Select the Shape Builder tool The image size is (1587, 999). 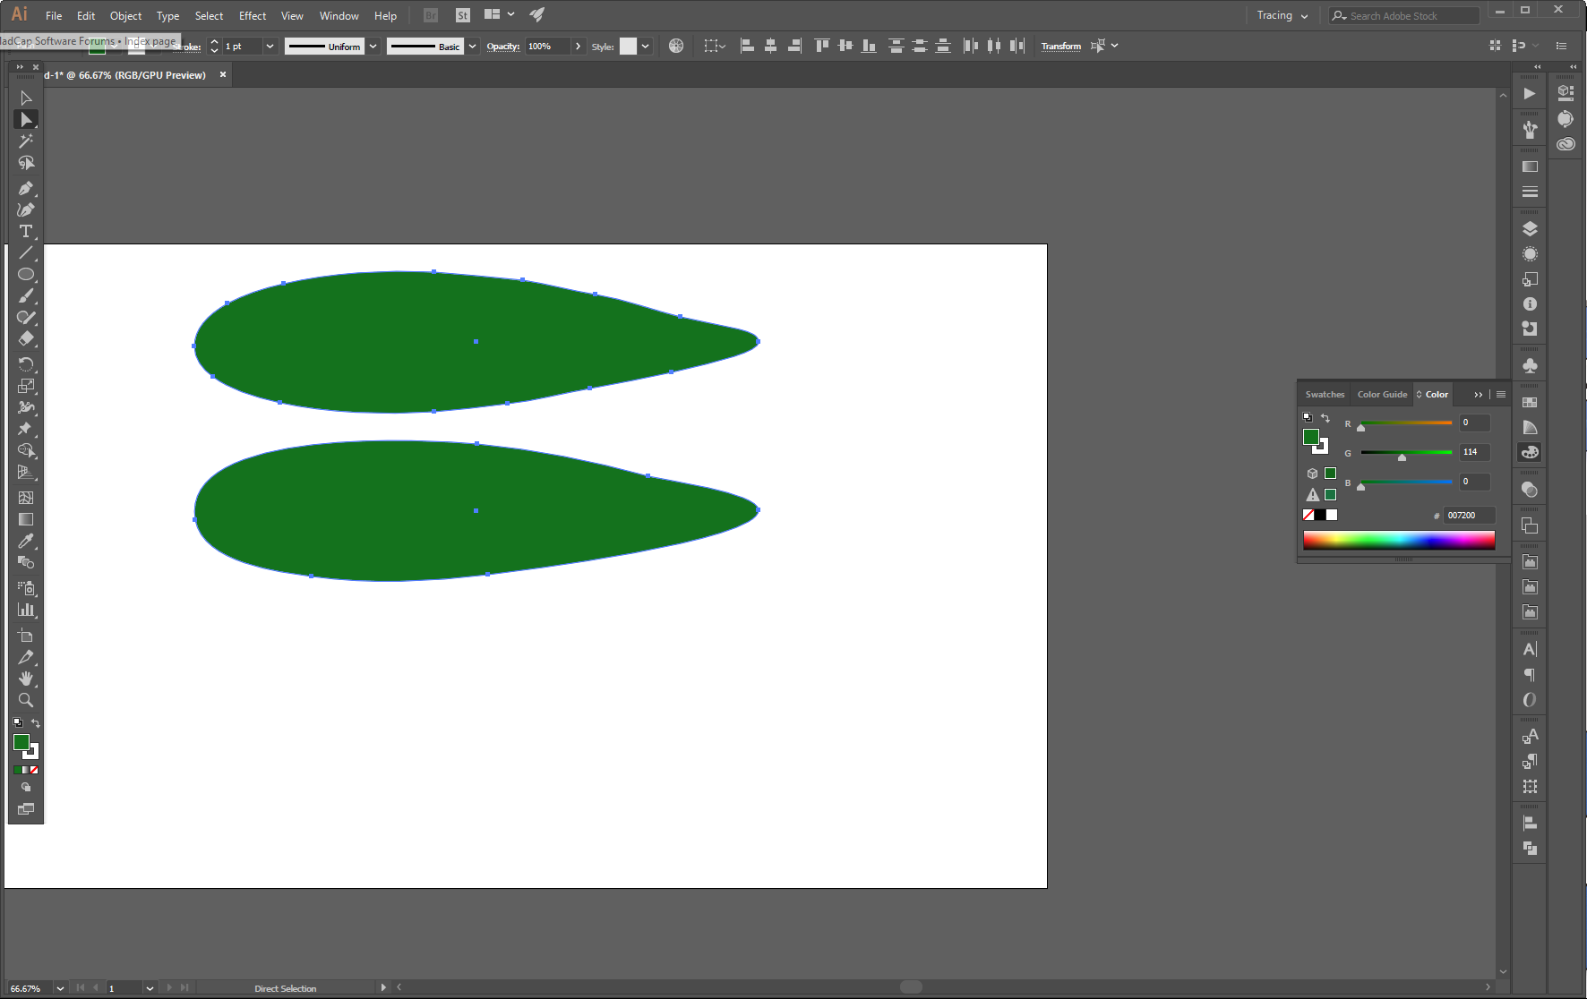[26, 450]
